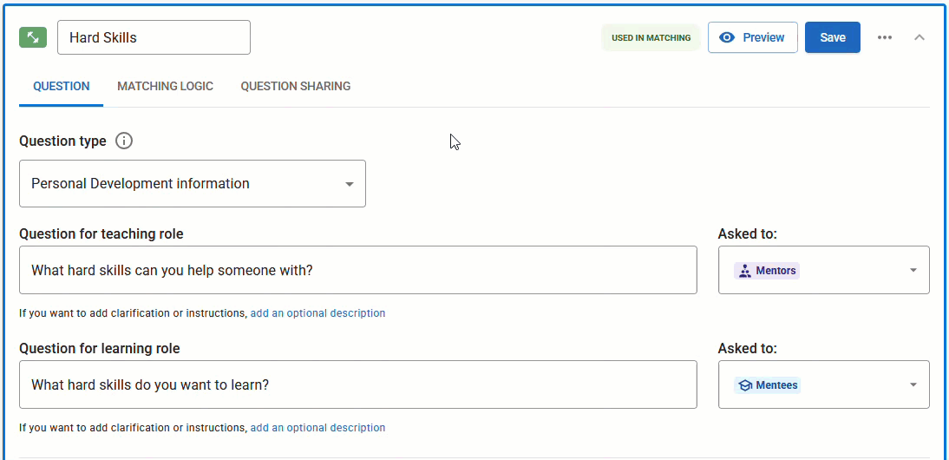Open the Question Sharing tab
This screenshot has height=460, width=949.
[x=296, y=86]
